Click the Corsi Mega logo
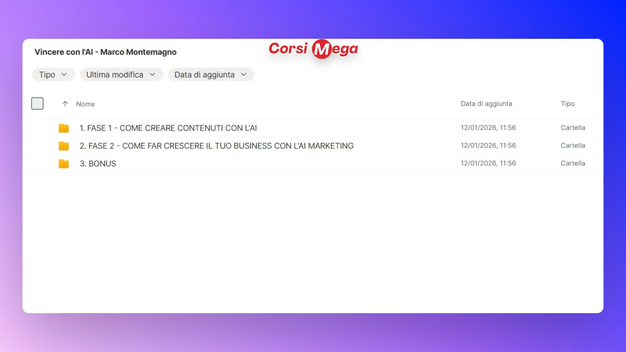The image size is (626, 352). pyautogui.click(x=313, y=49)
